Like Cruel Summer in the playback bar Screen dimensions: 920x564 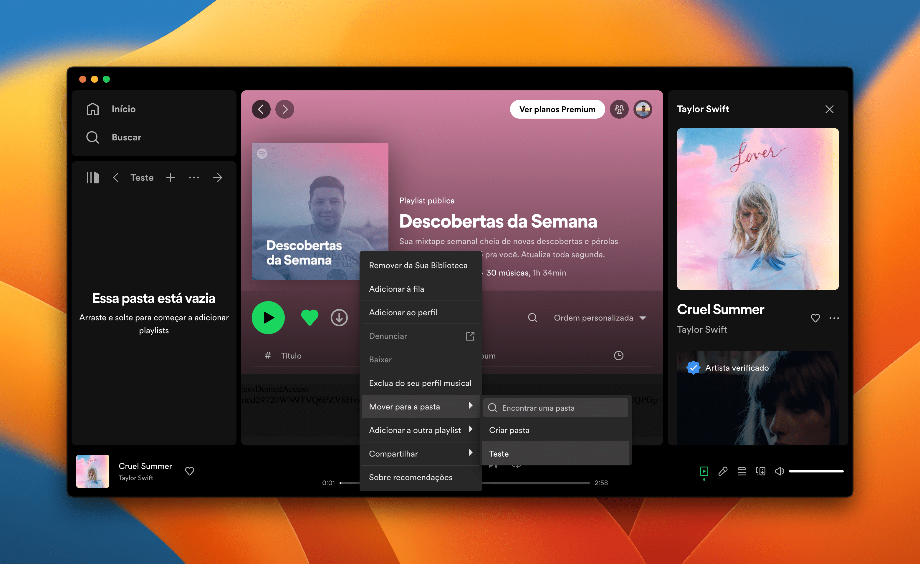coord(190,471)
